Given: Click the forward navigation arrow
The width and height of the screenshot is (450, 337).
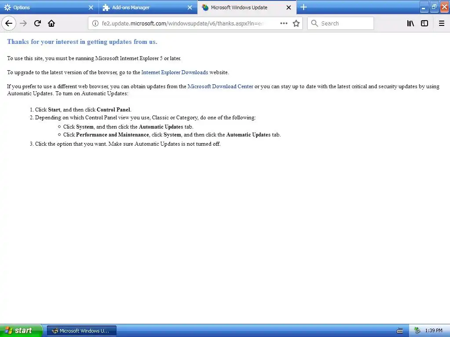Looking at the screenshot, I should pos(23,23).
